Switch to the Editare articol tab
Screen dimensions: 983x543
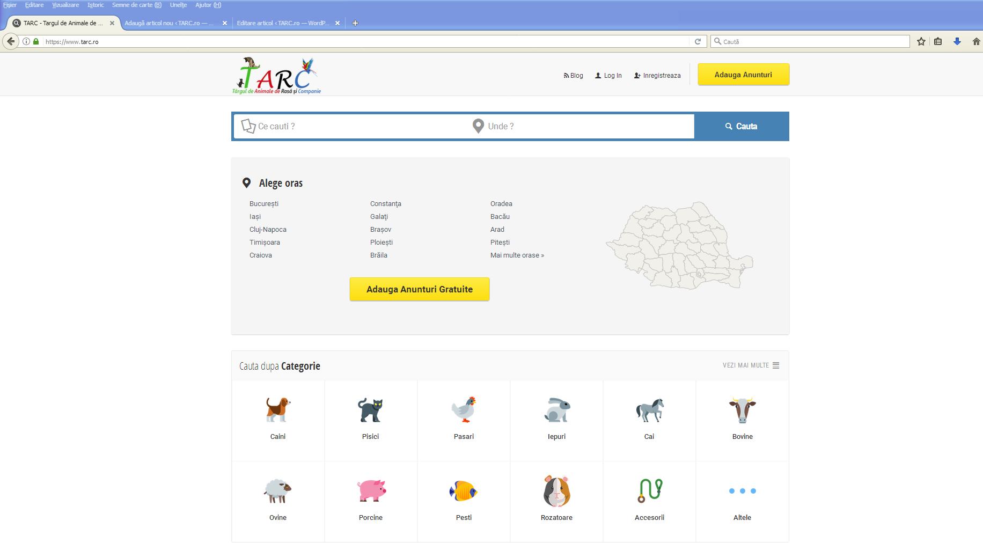(x=283, y=23)
